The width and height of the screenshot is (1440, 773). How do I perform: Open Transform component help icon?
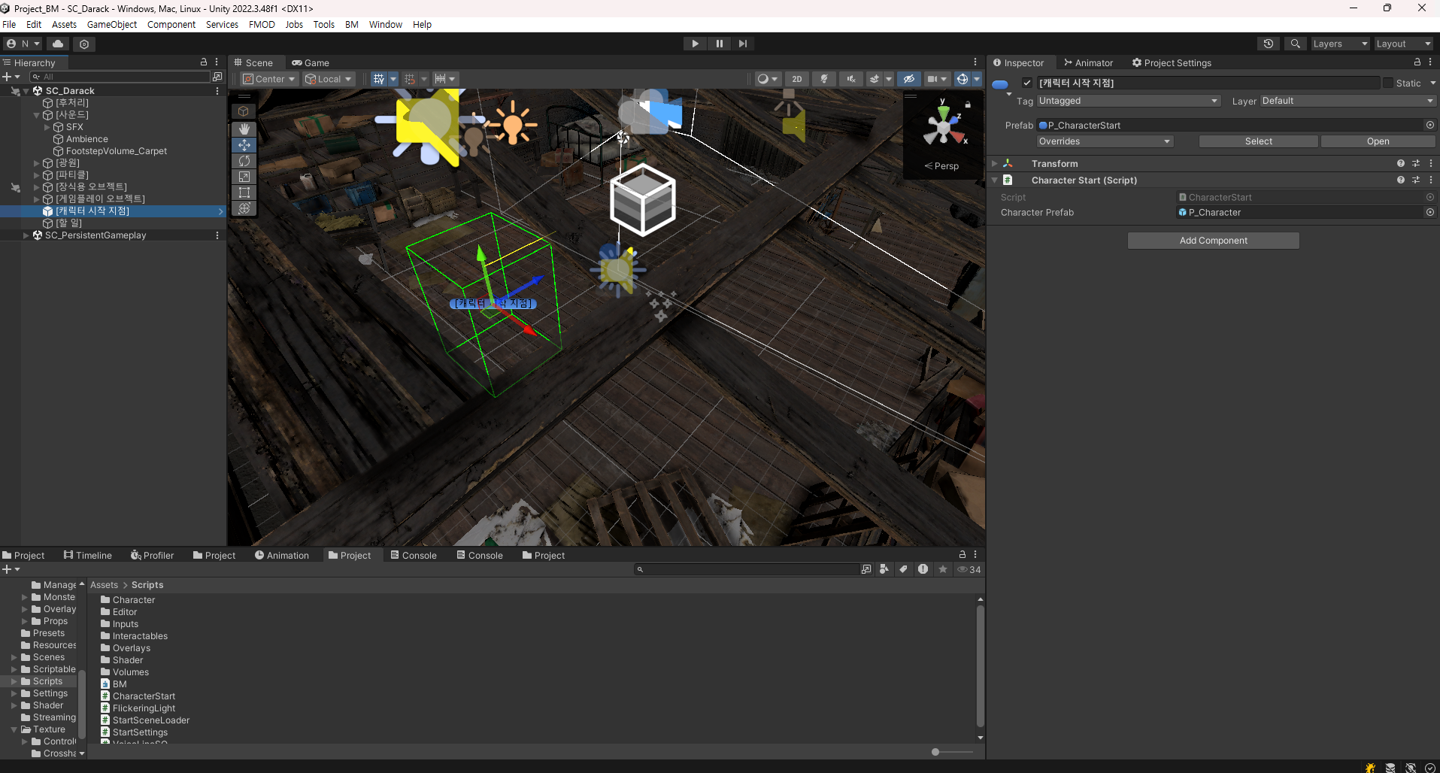pos(1400,163)
